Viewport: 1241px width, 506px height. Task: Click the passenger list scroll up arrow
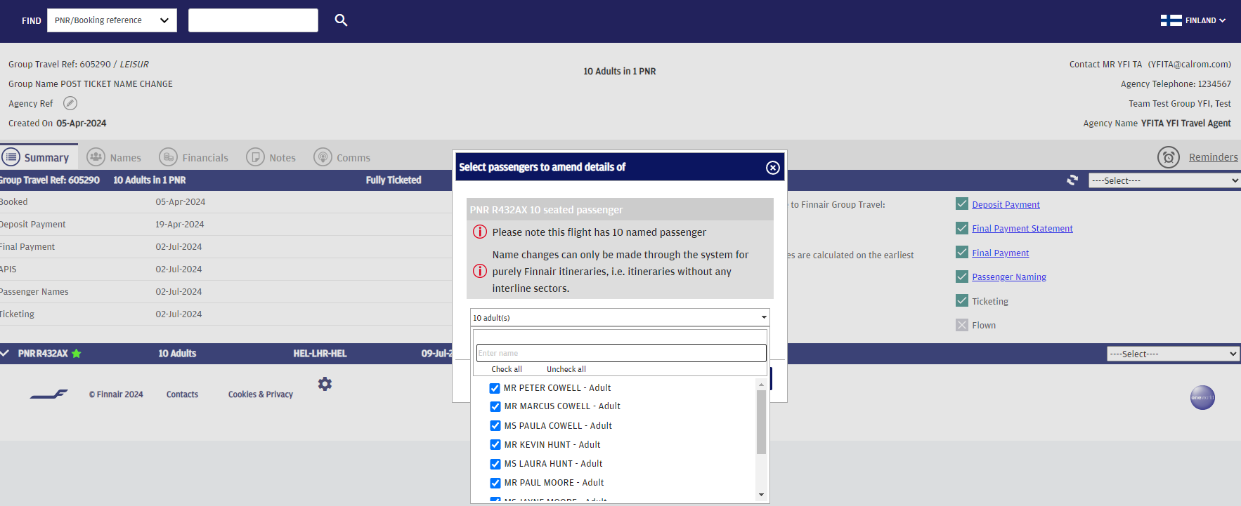[761, 385]
